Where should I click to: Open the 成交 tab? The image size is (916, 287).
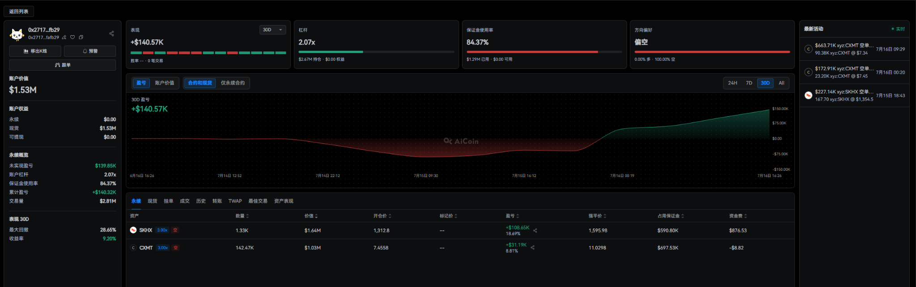click(185, 201)
